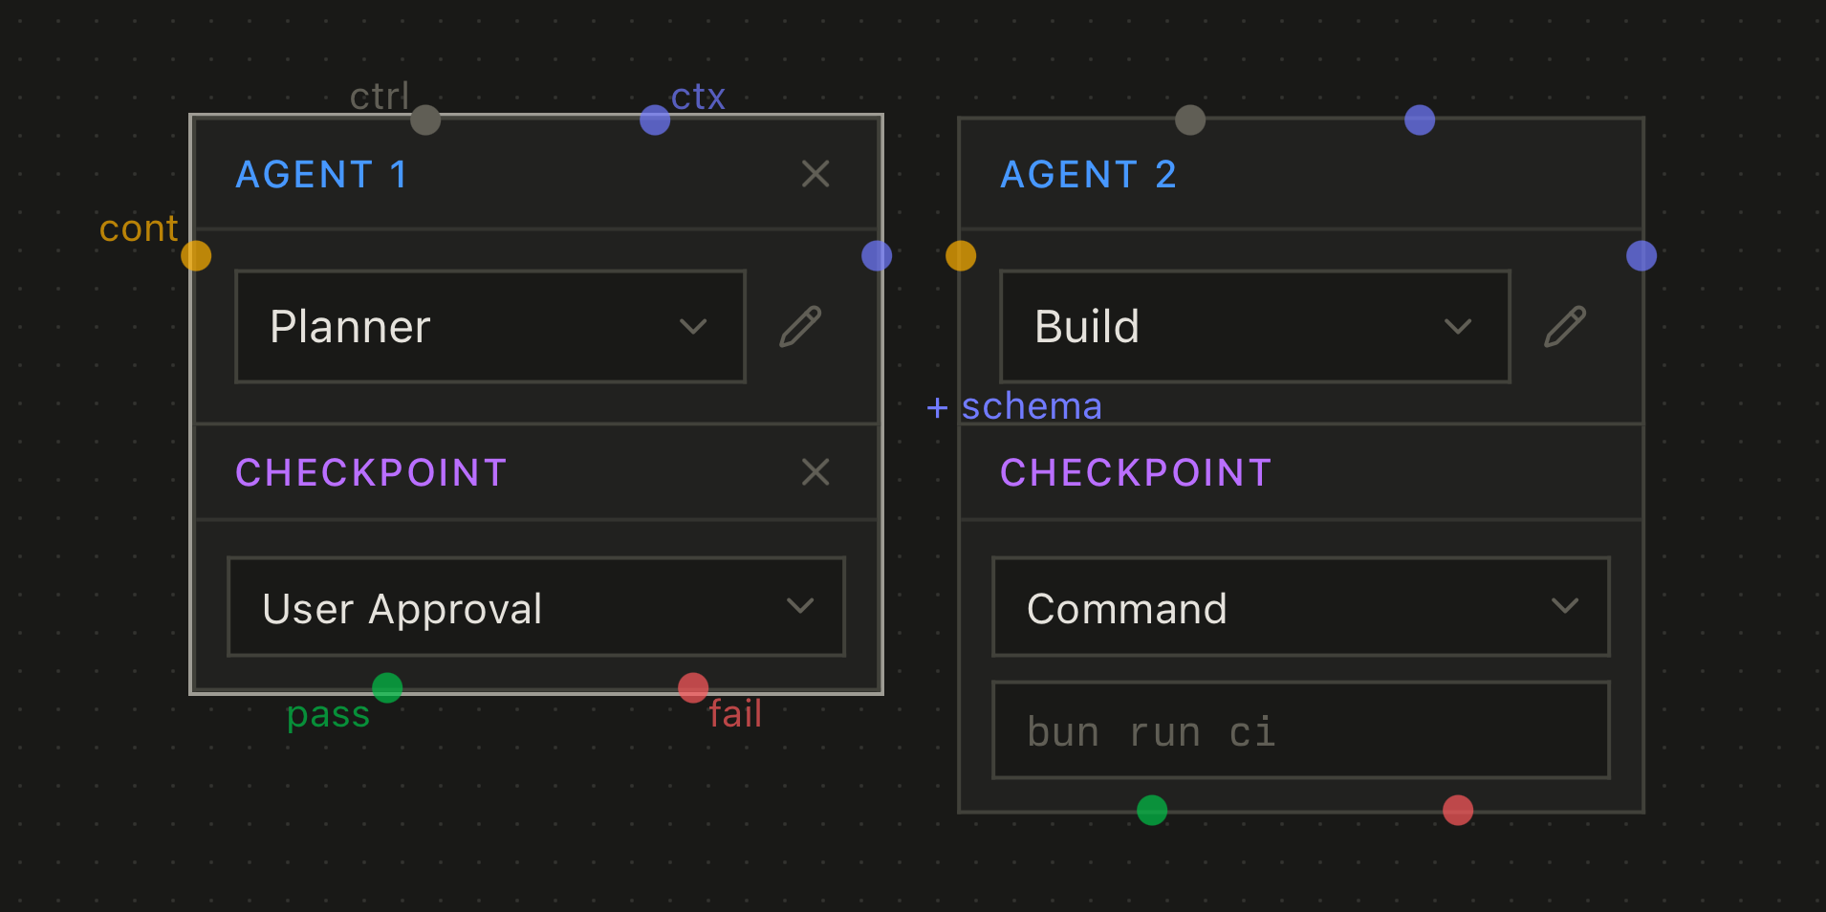This screenshot has height=912, width=1826.
Task: Click the pencil edit icon for Build
Action: pos(1565,326)
